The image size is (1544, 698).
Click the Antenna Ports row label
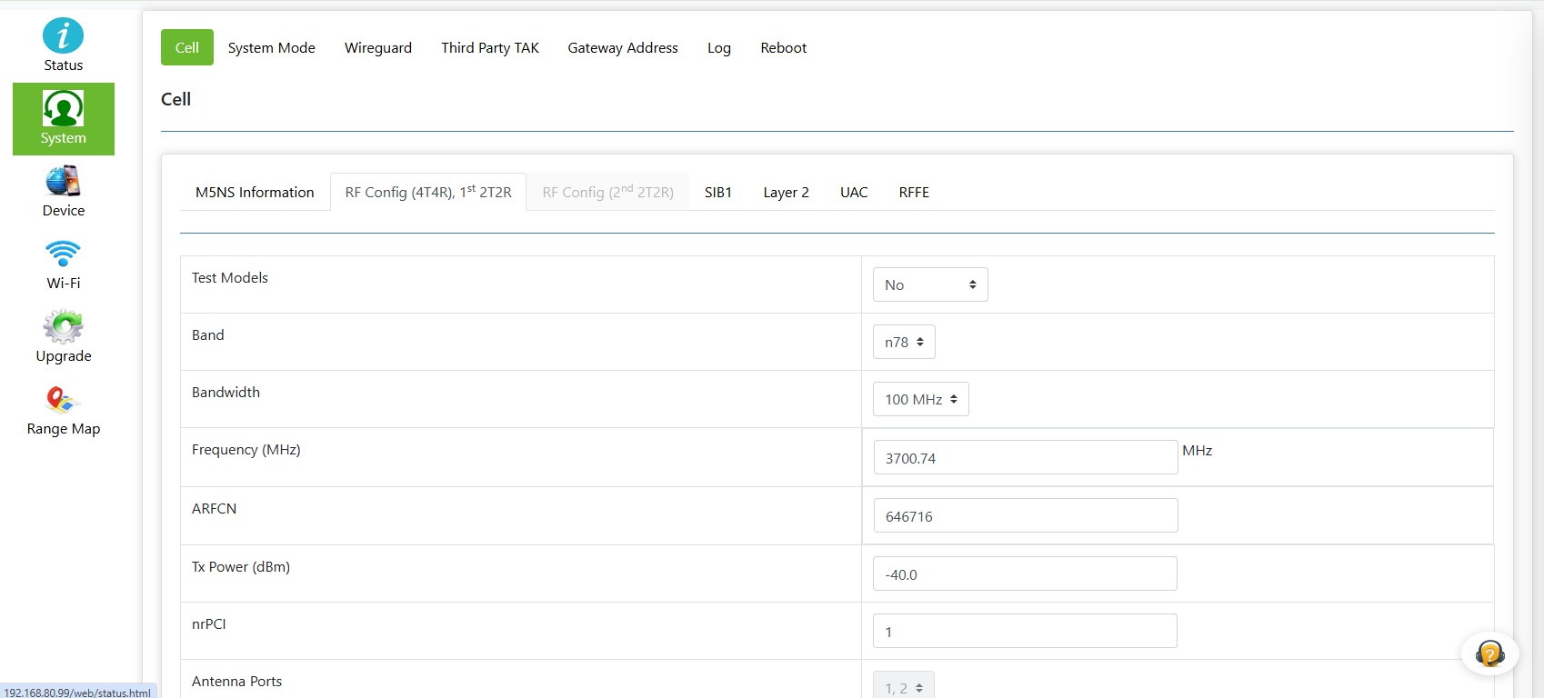[237, 681]
